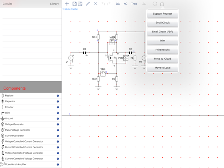Choose Move to iCloud
Image resolution: width=224 pixels, height=168 pixels.
coord(163,59)
